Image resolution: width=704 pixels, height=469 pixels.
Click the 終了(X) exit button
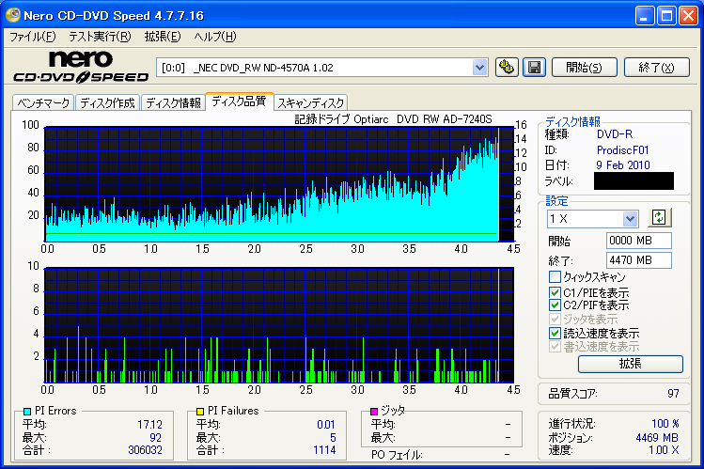(656, 68)
